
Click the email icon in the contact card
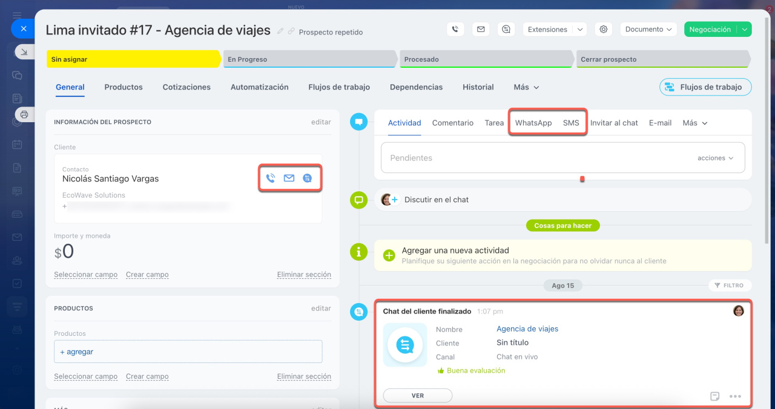pyautogui.click(x=289, y=178)
